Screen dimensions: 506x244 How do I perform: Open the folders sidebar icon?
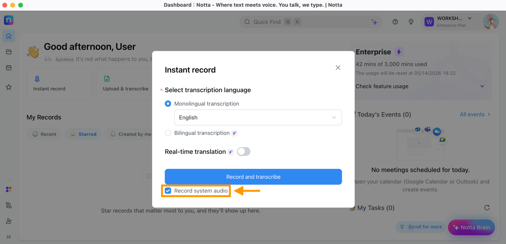(9, 52)
